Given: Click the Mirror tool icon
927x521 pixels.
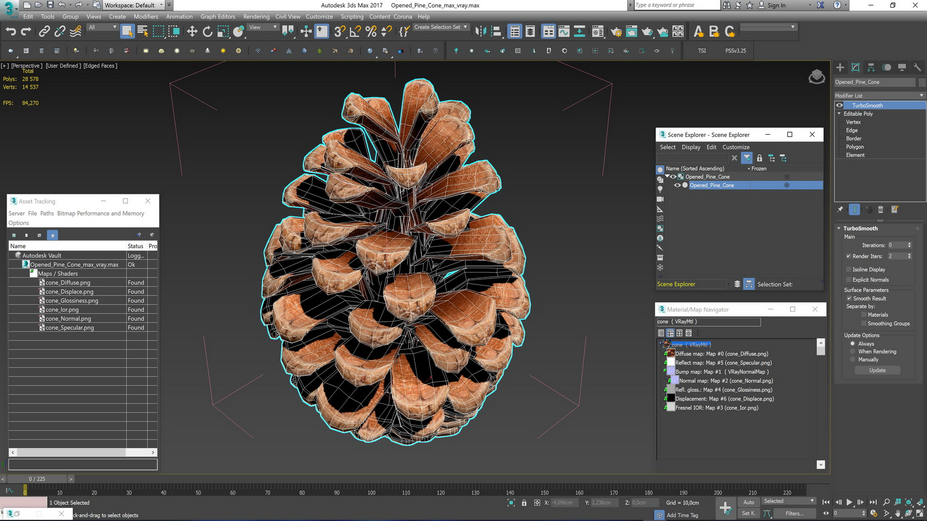Looking at the screenshot, I should pos(480,32).
